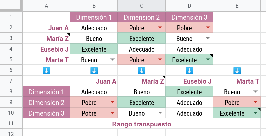Click the Rango transpuesto merged cell
This screenshot has width=266, height=136.
pyautogui.click(x=141, y=124)
